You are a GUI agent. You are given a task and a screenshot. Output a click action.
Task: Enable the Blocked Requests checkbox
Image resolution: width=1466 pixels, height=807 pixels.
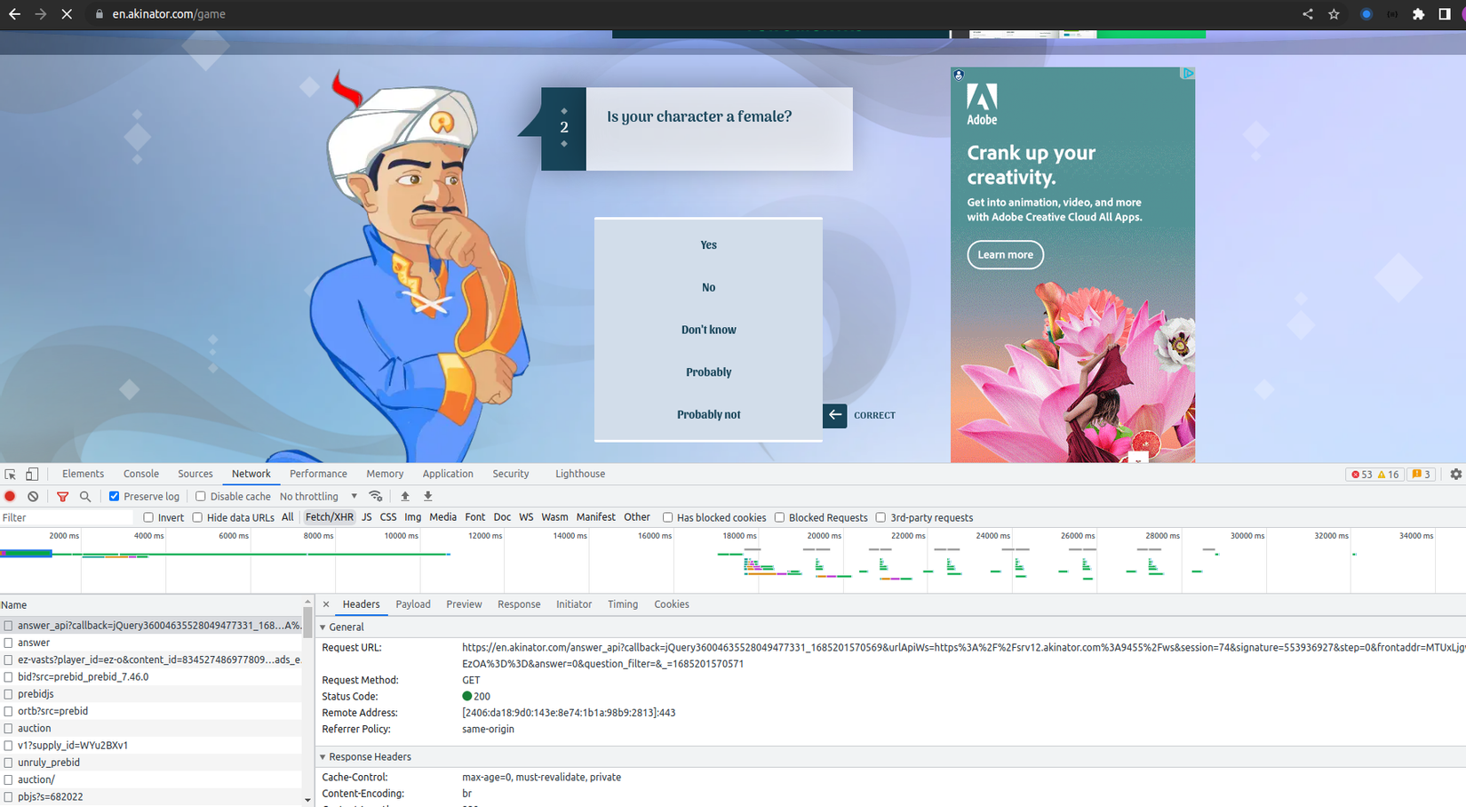tap(779, 518)
